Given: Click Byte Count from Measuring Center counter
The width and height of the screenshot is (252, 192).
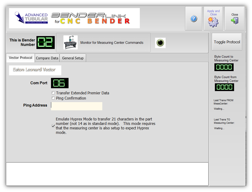Looking at the screenshot, I should (224, 87).
